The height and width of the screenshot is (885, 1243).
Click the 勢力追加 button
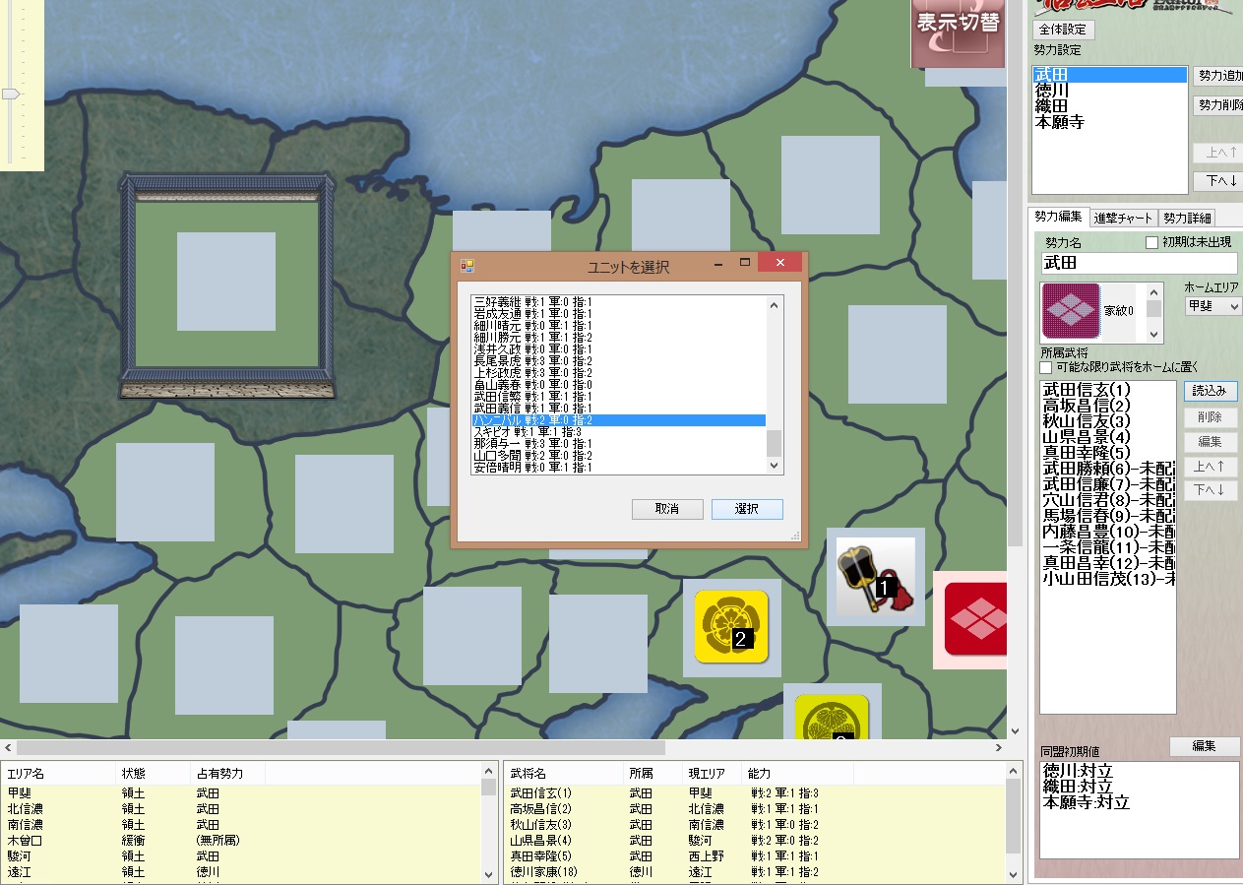[x=1217, y=76]
